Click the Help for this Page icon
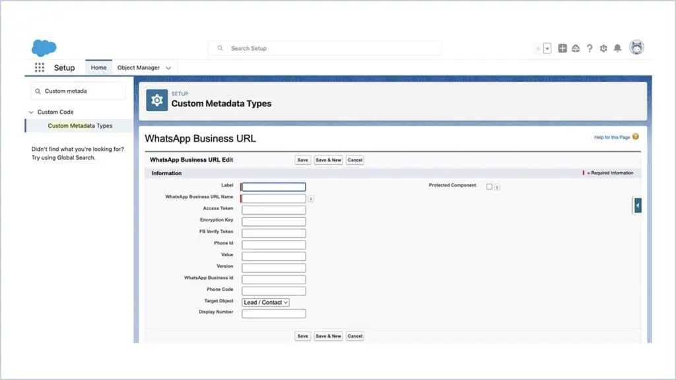 pos(636,136)
